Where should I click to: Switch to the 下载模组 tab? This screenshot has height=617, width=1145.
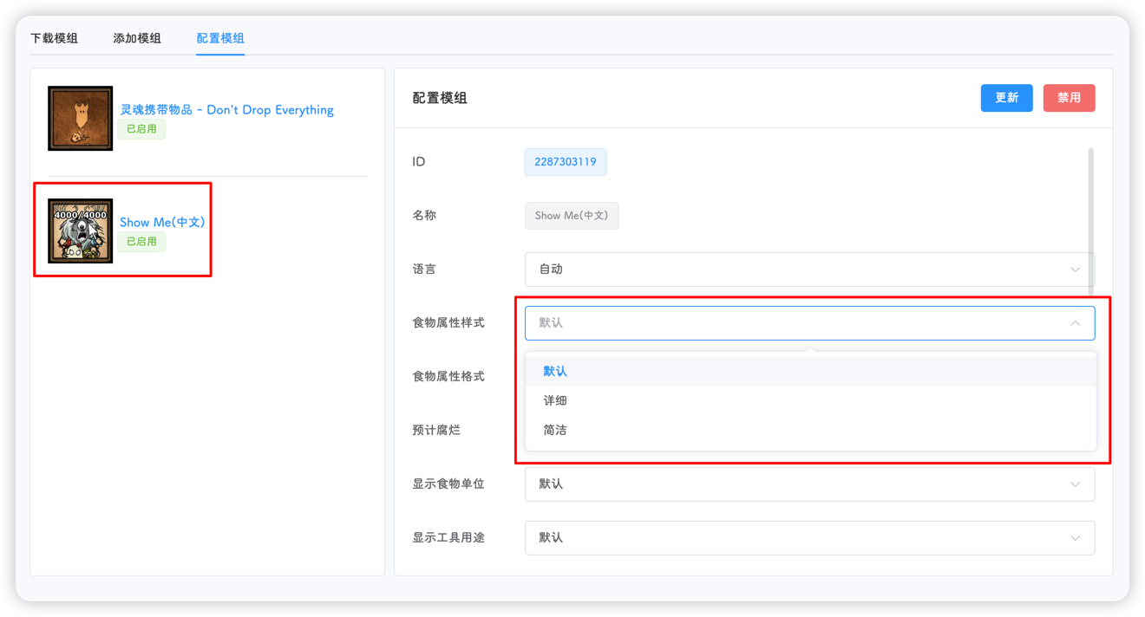(x=55, y=38)
